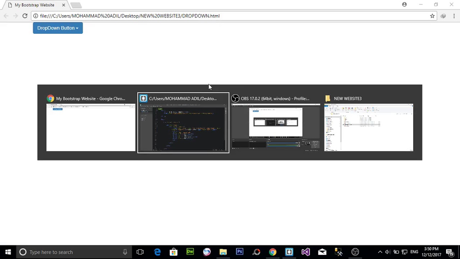Select the My Bootstrap Website tab
460x259 pixels.
tap(35, 5)
